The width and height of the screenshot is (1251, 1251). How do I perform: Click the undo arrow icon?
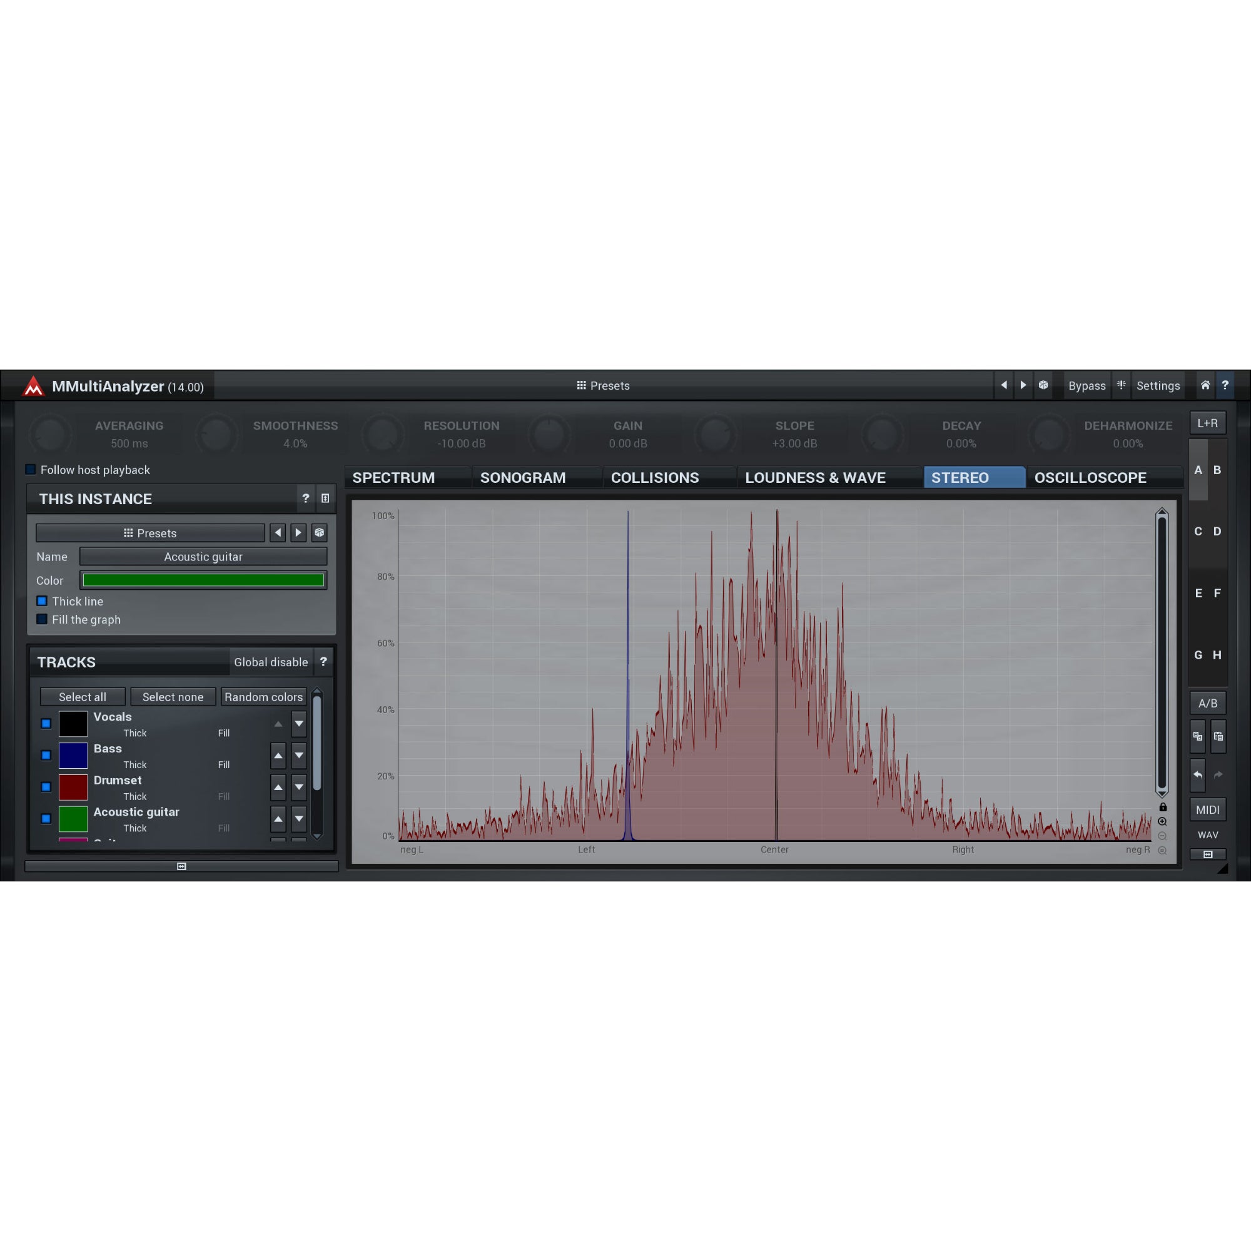point(1198,775)
